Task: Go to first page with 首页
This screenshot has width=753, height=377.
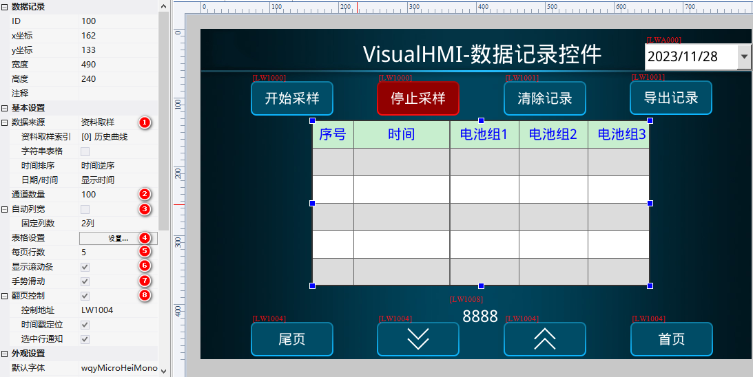Action: [x=671, y=339]
